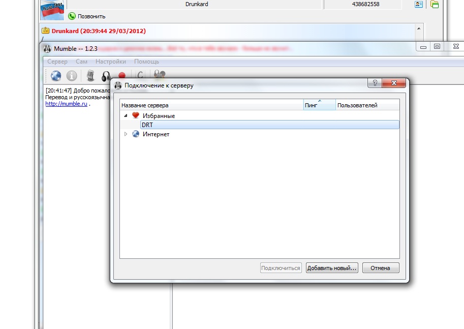Click the red record icon in Mumble toolbar
Viewport: 464px width, 329px height.
click(121, 75)
